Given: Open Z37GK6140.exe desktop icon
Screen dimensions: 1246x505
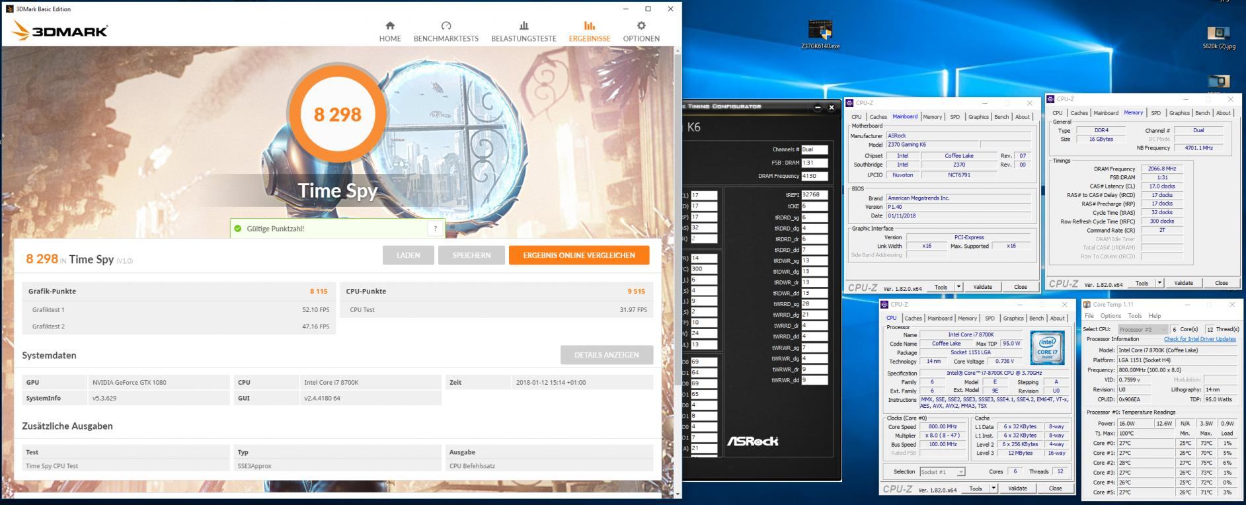Looking at the screenshot, I should coord(820,34).
